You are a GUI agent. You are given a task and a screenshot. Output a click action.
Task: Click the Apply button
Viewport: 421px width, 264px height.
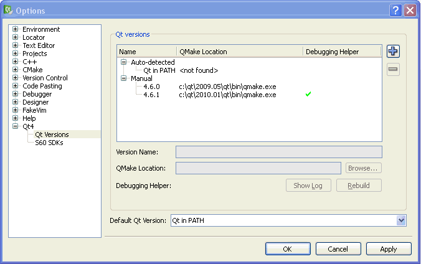(389, 249)
